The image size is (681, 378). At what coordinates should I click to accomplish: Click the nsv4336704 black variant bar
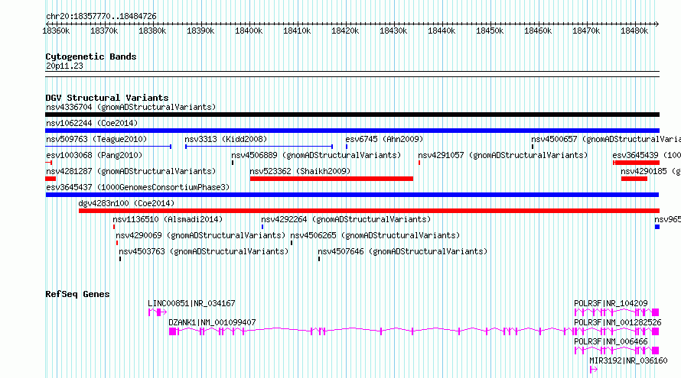tap(352, 115)
